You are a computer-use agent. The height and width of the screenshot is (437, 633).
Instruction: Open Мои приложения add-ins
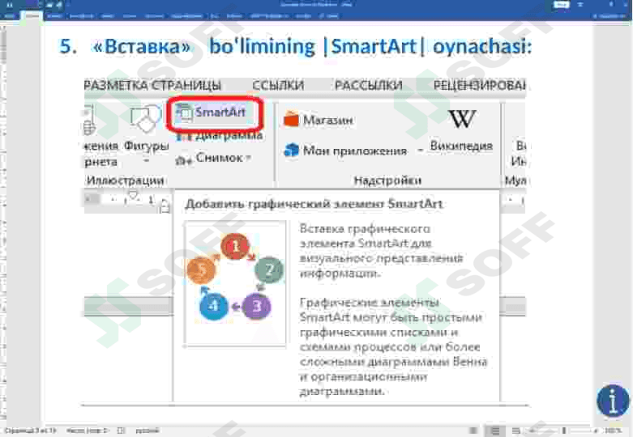coord(345,151)
